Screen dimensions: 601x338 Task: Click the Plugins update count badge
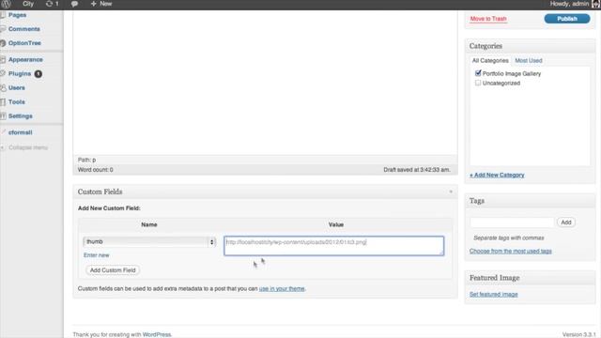(38, 74)
